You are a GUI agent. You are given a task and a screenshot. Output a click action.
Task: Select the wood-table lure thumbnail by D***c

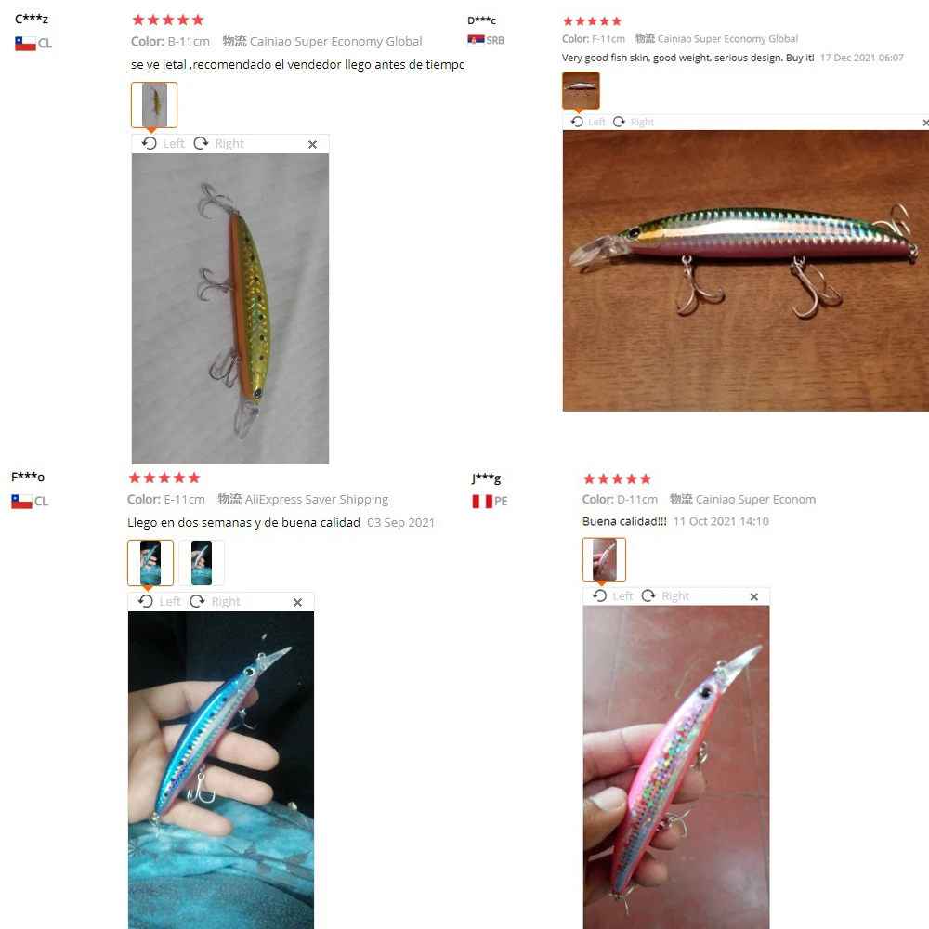(581, 91)
